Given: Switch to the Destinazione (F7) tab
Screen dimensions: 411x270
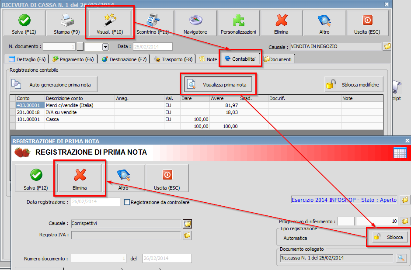Looking at the screenshot, I should (x=124, y=59).
